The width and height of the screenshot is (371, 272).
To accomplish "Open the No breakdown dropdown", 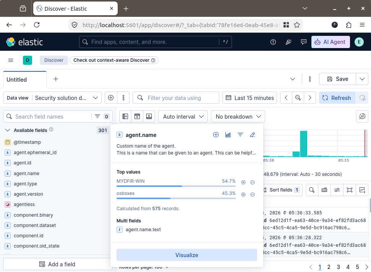I will tap(238, 116).
